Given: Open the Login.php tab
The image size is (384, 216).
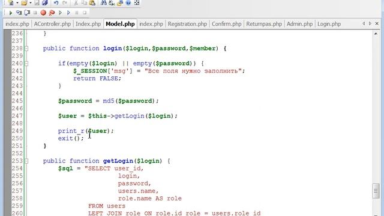Looking at the screenshot, I should [329, 24].
